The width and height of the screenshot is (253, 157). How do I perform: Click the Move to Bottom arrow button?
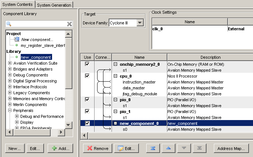(199, 149)
